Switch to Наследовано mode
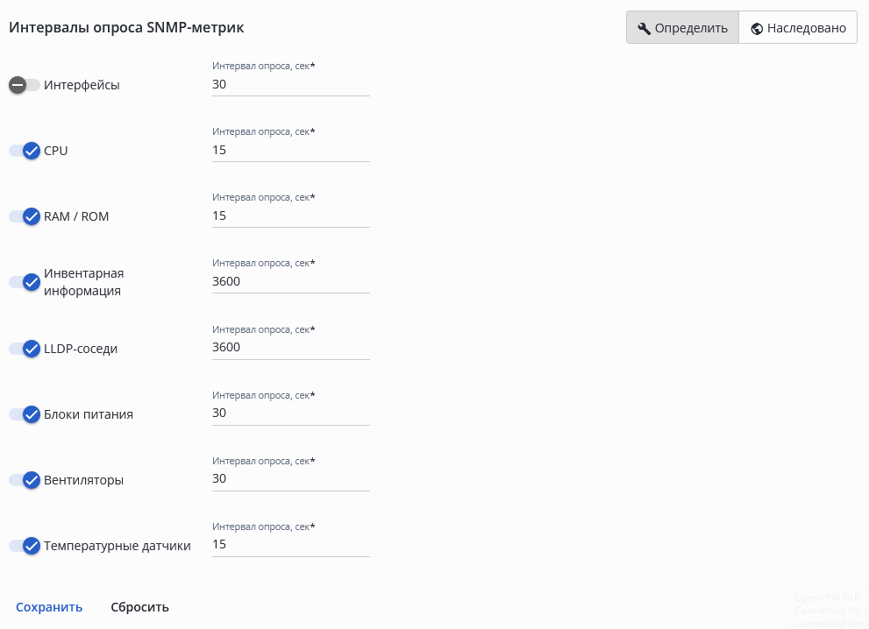 click(798, 28)
